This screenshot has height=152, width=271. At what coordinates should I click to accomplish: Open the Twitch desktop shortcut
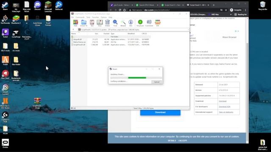pos(6,33)
